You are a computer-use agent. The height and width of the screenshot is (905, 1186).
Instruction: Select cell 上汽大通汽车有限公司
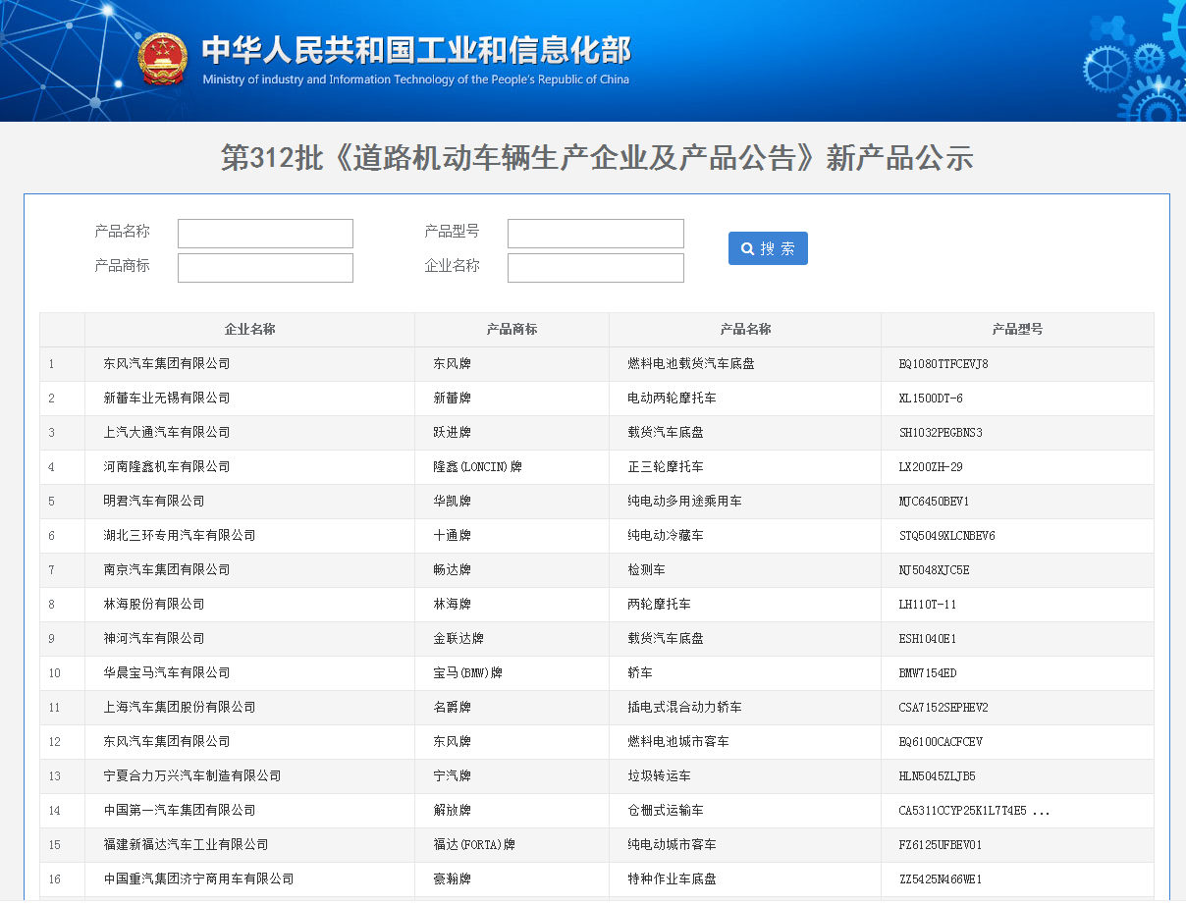point(167,433)
